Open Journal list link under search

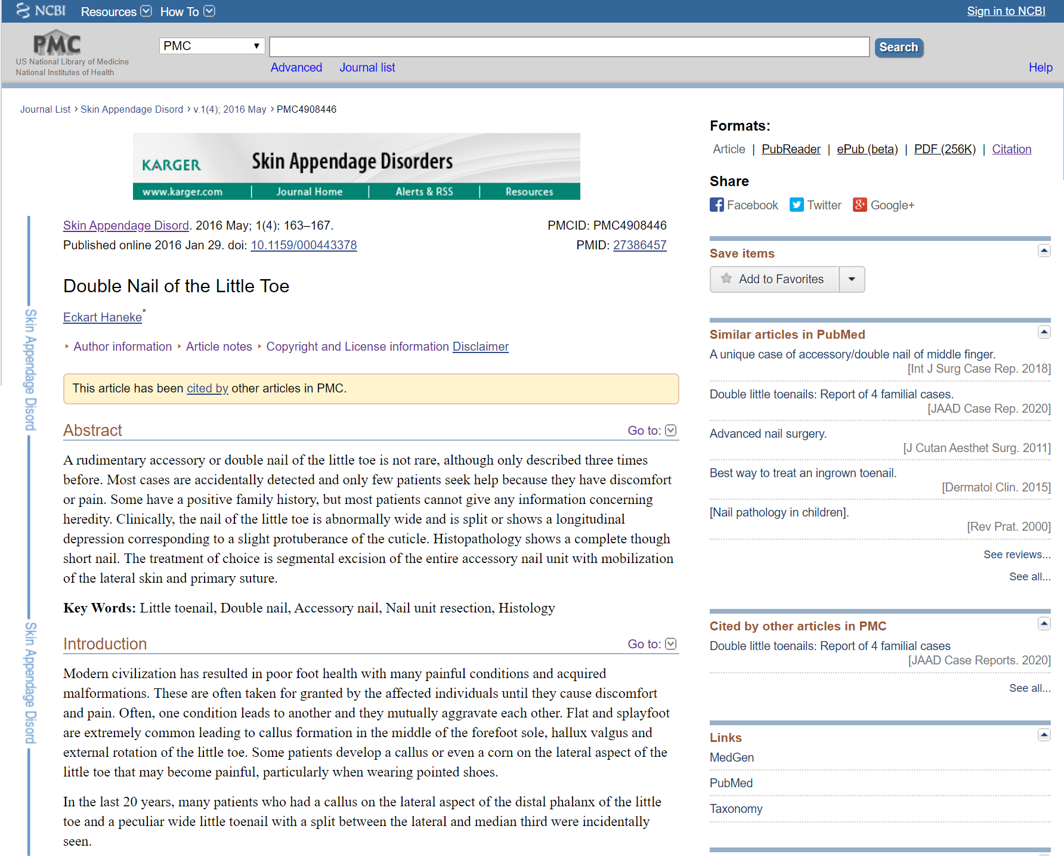(367, 67)
